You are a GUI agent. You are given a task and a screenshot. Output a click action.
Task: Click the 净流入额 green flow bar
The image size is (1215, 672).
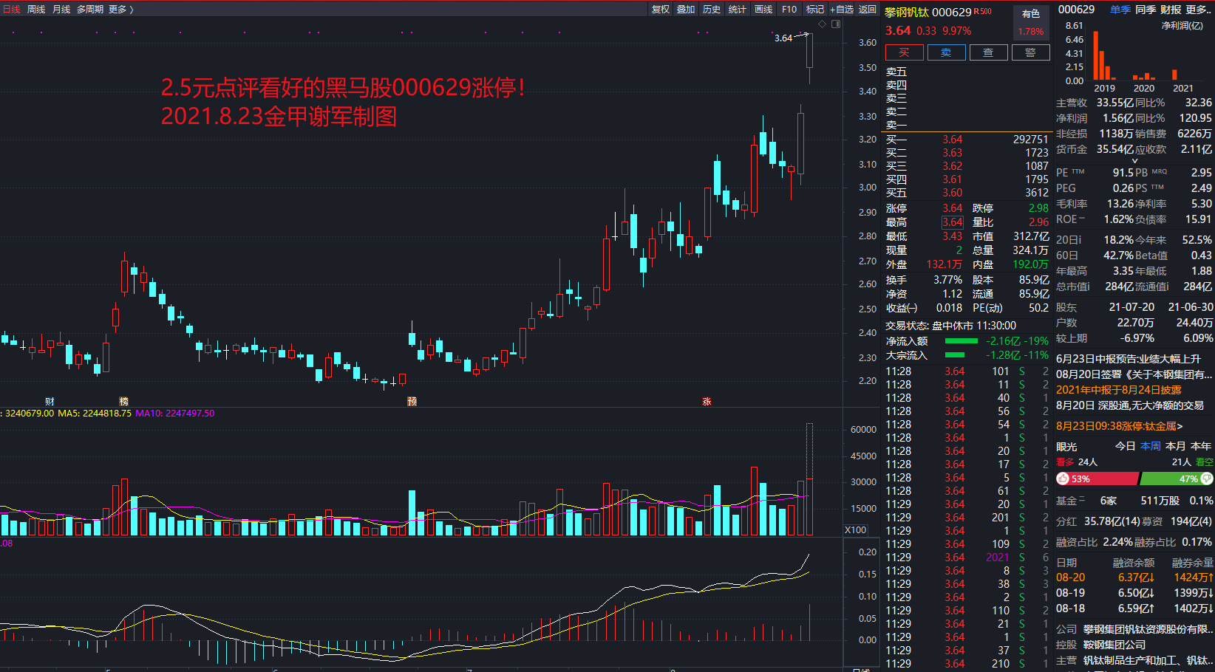coord(961,341)
